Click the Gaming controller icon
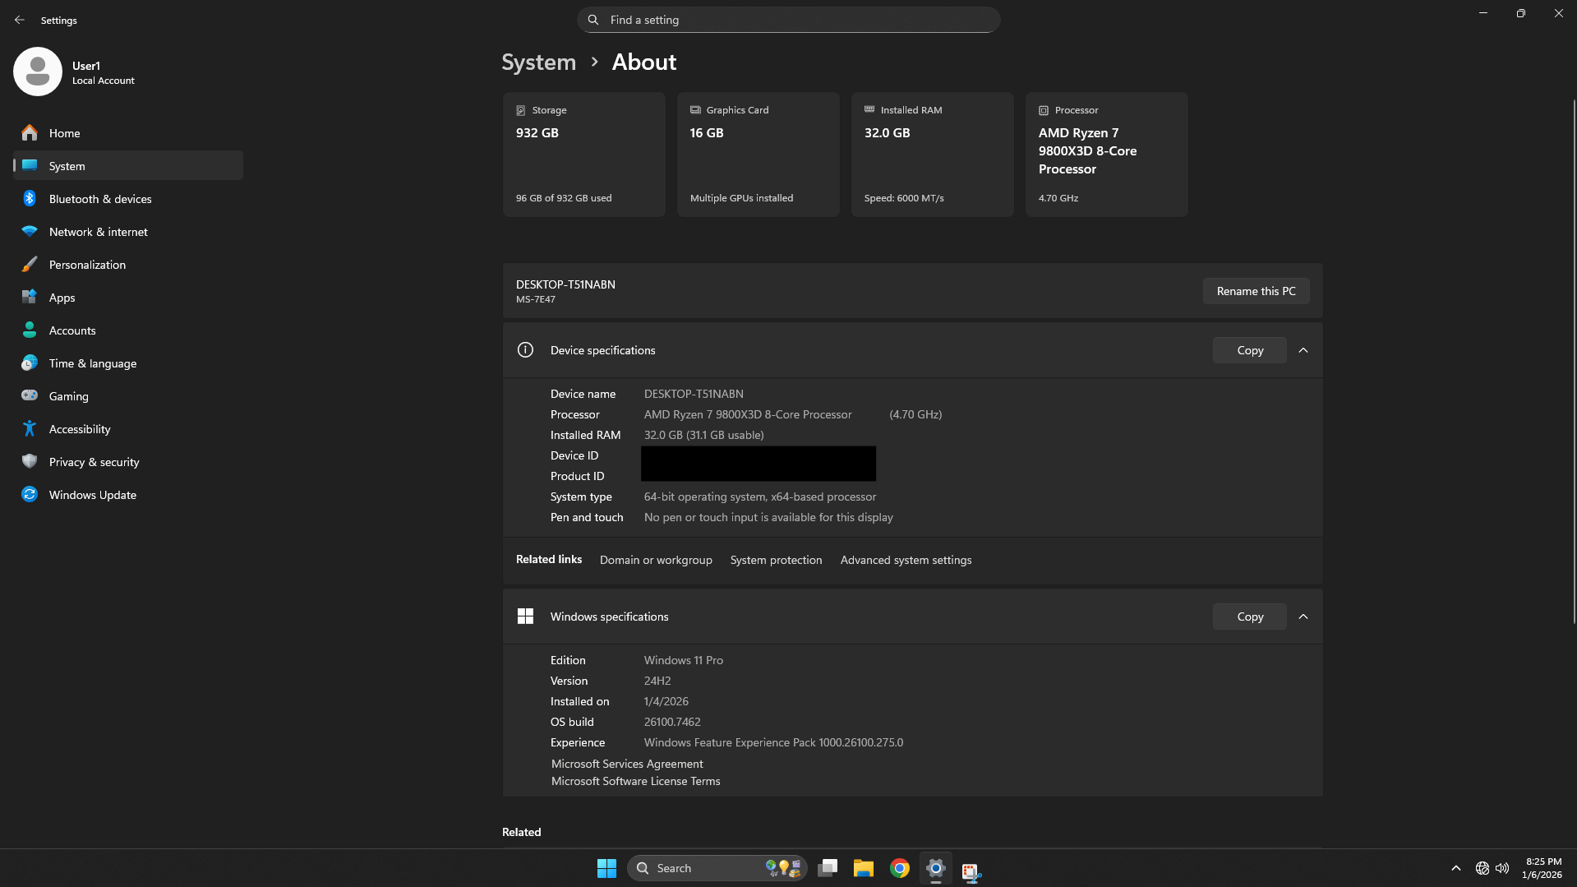The image size is (1577, 887). pos(30,395)
